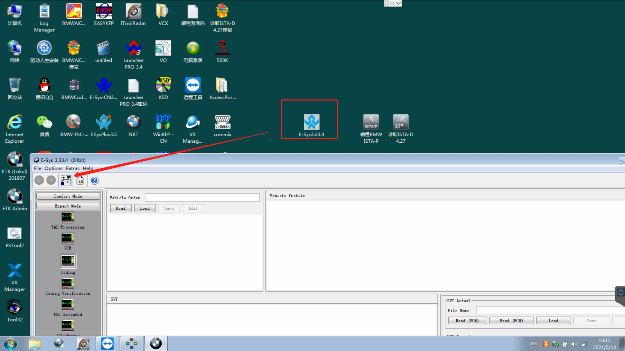Click the taskbar clock showing 10:13
This screenshot has width=625, height=351.
pyautogui.click(x=604, y=344)
